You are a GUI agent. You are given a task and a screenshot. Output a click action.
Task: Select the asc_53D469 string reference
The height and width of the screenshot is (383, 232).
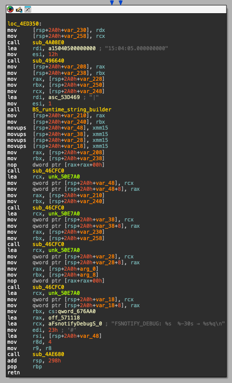64,97
